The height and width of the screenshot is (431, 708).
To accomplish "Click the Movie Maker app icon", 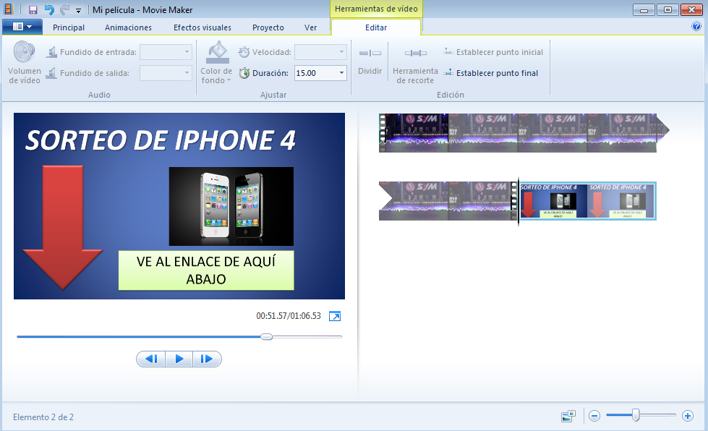I will 9,9.
